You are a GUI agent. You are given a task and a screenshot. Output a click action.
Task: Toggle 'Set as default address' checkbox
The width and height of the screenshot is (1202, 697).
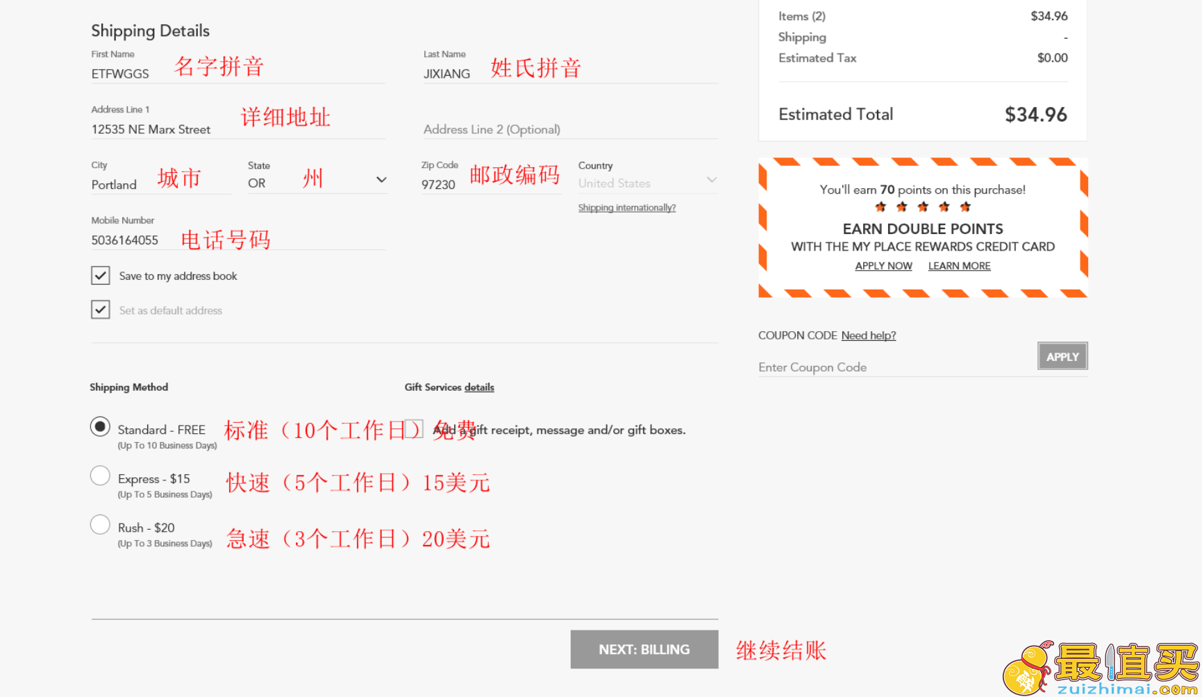(100, 310)
